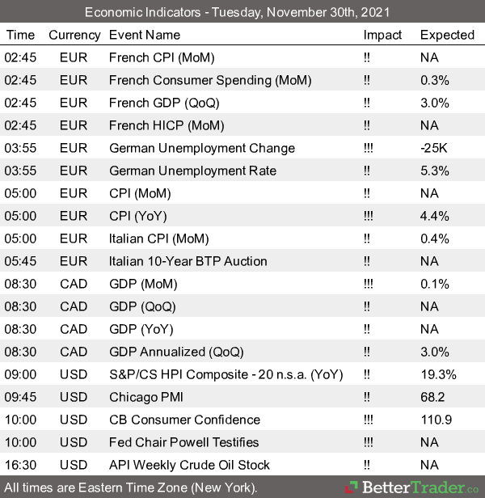The width and height of the screenshot is (485, 498).
Task: Click the BetterTrader logo icon
Action: (353, 487)
